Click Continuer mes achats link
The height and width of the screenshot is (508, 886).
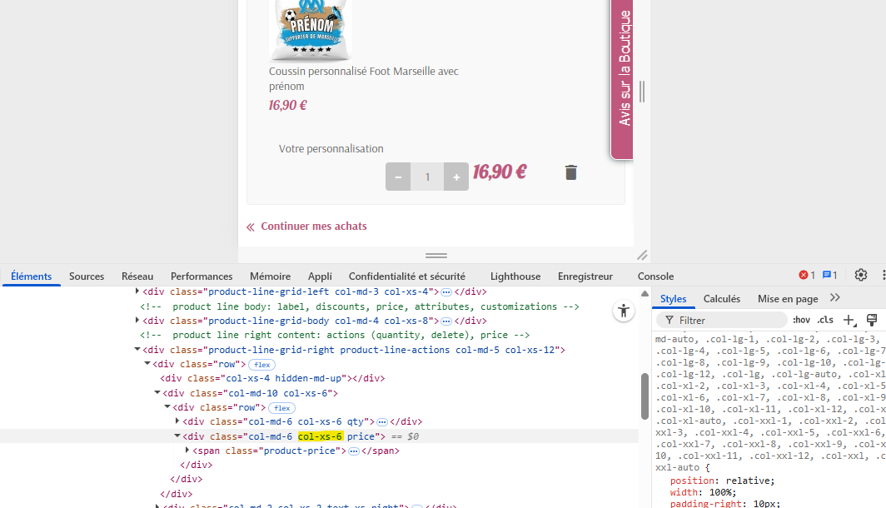[314, 226]
